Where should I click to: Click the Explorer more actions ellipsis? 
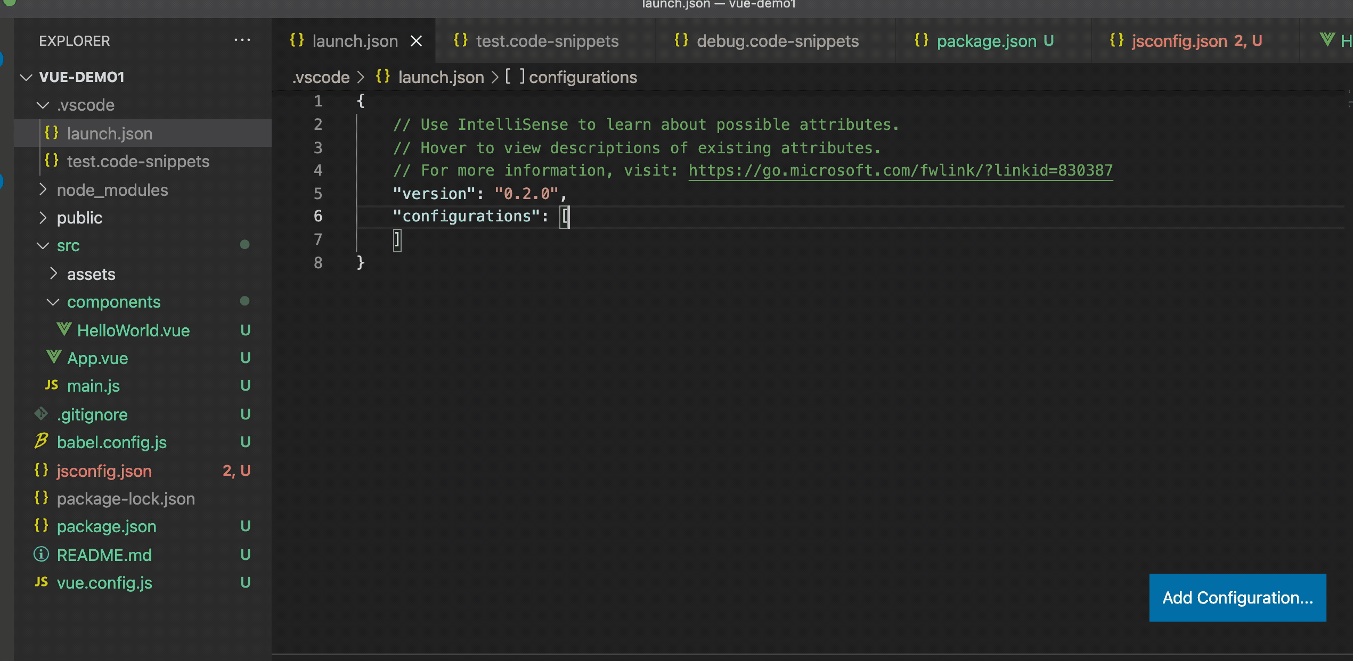(242, 40)
